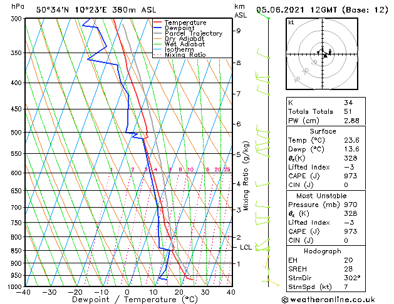
Task: Click the 300 hPa pressure axis label
Action: click(16, 19)
